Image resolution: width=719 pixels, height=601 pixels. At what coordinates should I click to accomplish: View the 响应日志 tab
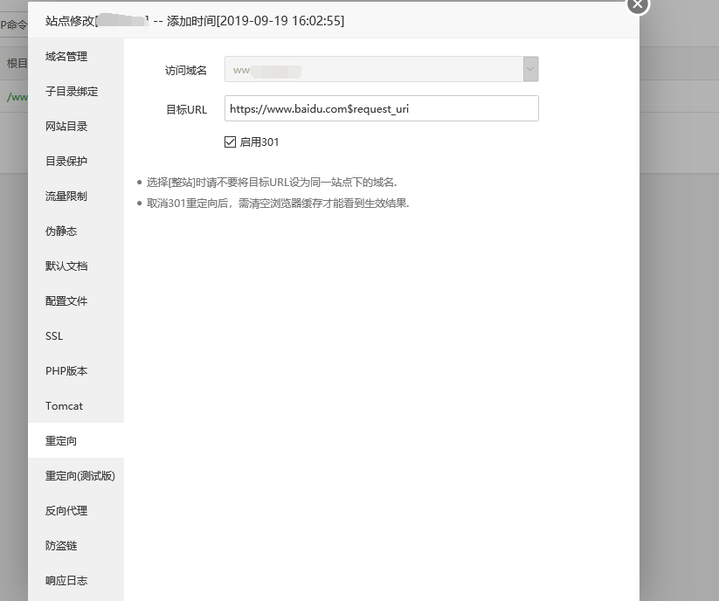tap(76, 580)
